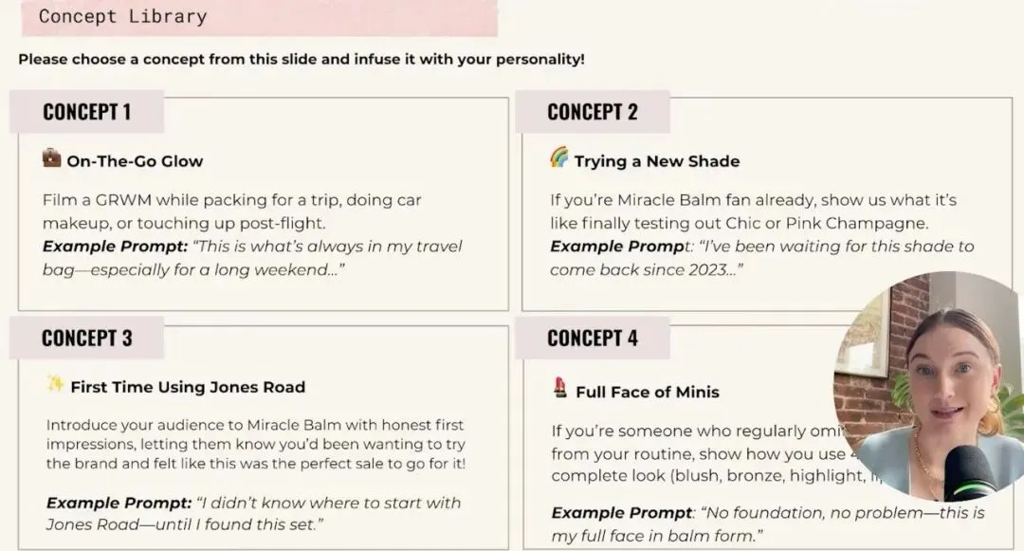The height and width of the screenshot is (551, 1024).
Task: Select the CONCEPT 1 label
Action: pyautogui.click(x=87, y=112)
